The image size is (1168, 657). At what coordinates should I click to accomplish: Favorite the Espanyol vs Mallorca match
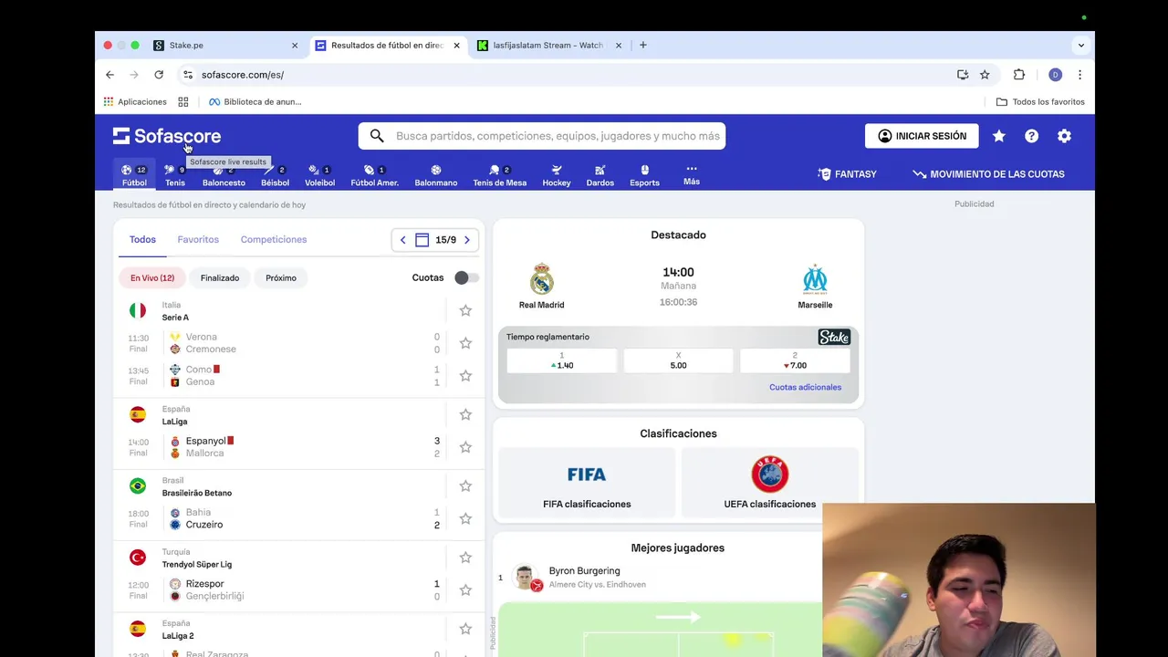pyautogui.click(x=465, y=447)
